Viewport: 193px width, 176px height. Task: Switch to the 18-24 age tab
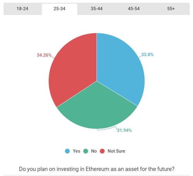(x=22, y=9)
